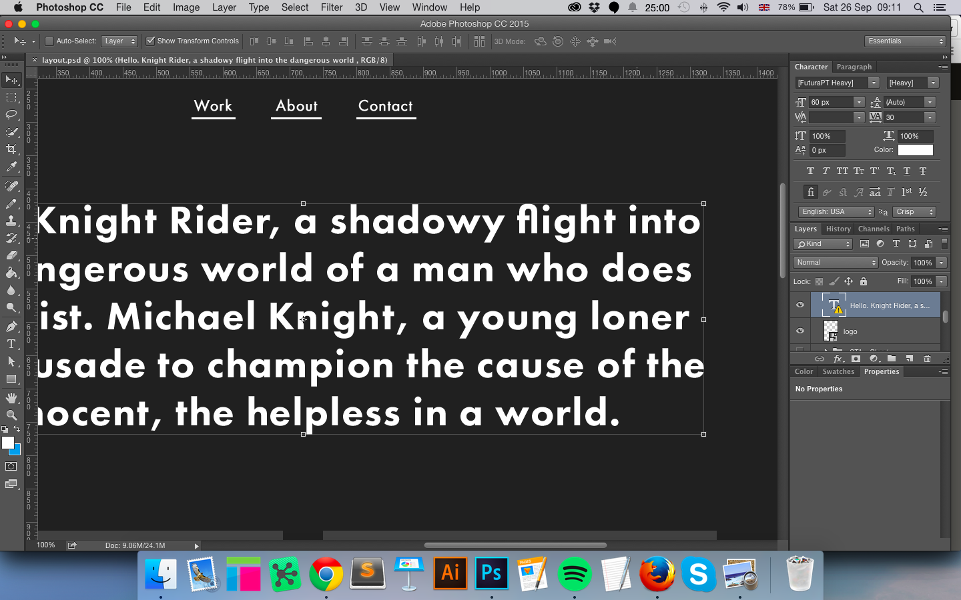Click the white text Color swatch
Screen dimensions: 961x600
point(916,150)
